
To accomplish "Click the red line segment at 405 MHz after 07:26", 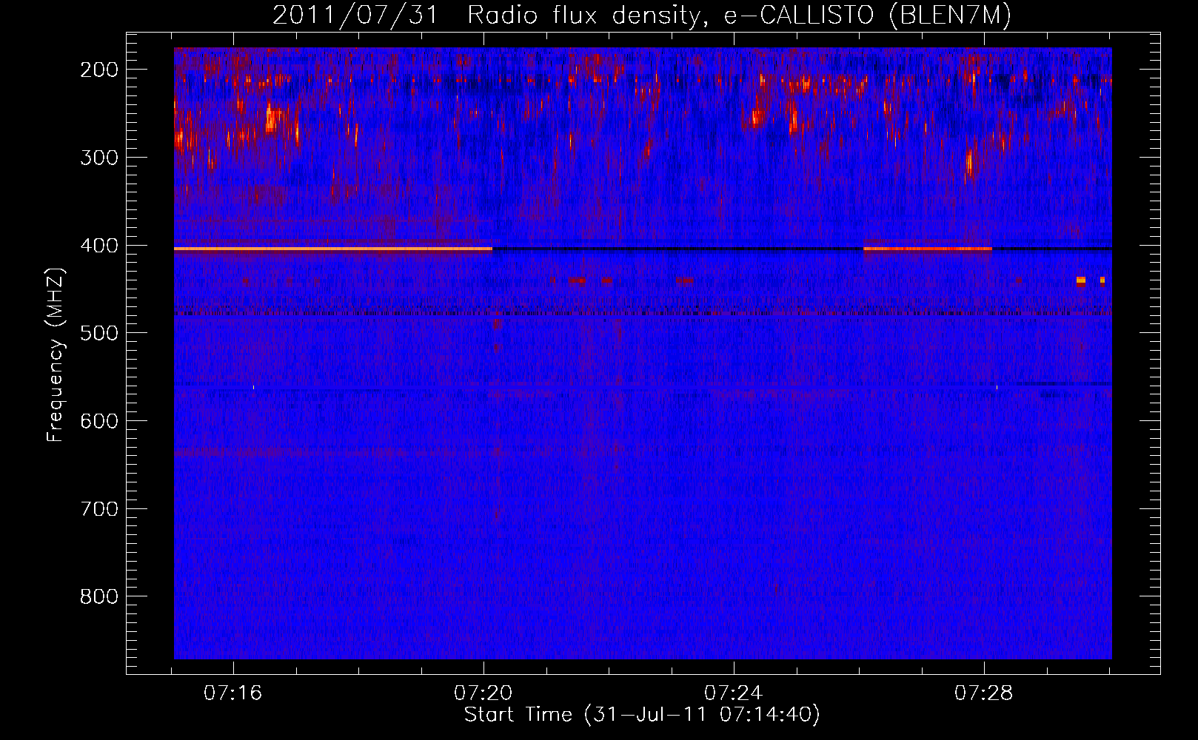I will [x=928, y=249].
